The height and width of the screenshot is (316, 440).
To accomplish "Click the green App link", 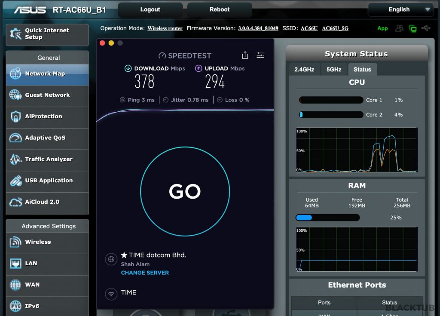I will (382, 28).
